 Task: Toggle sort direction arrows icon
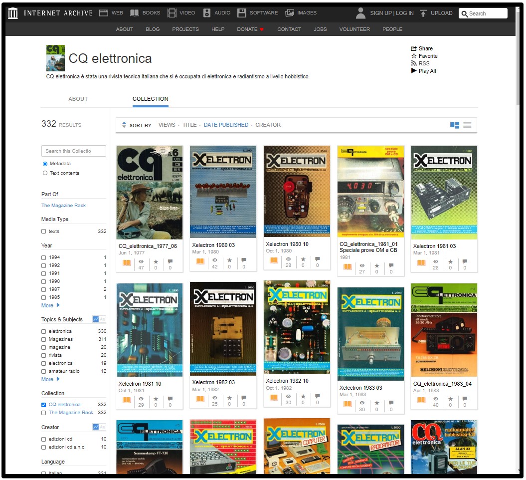point(124,125)
